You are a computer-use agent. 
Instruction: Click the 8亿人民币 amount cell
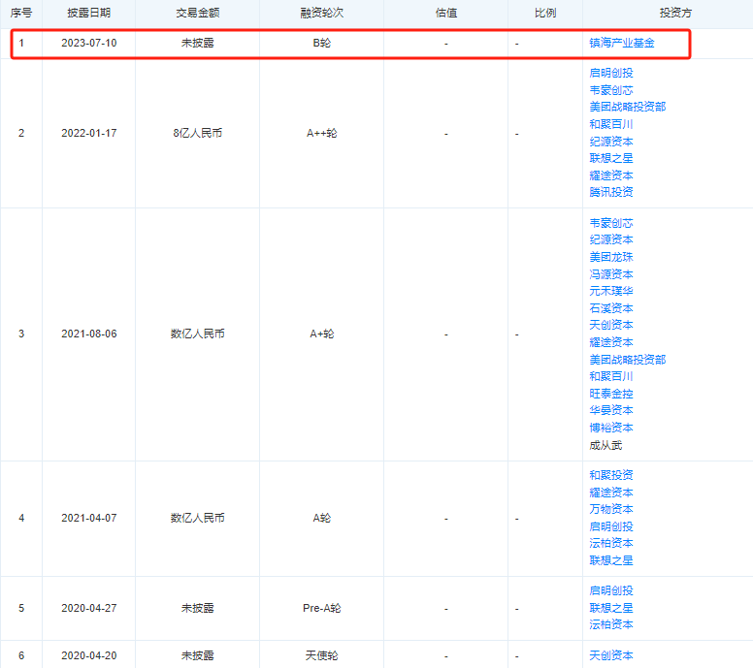click(x=197, y=134)
